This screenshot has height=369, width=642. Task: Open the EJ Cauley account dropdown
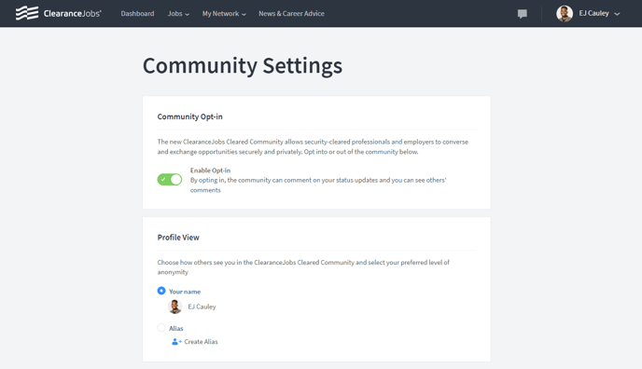599,13
